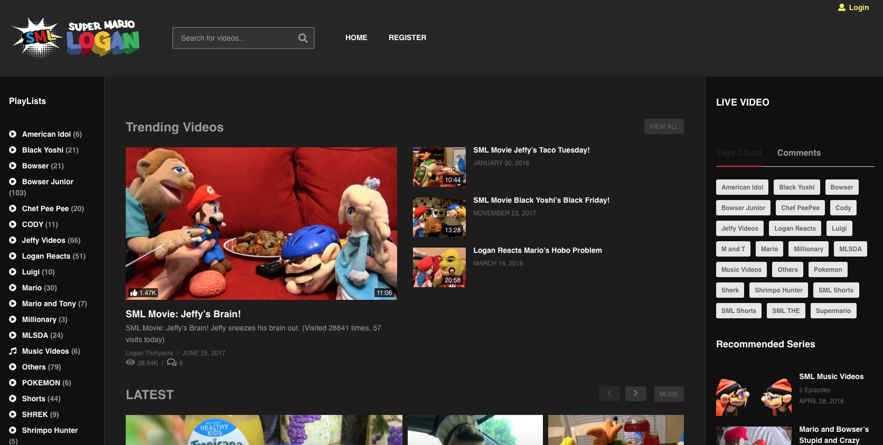Select the M and T tag

pos(734,249)
